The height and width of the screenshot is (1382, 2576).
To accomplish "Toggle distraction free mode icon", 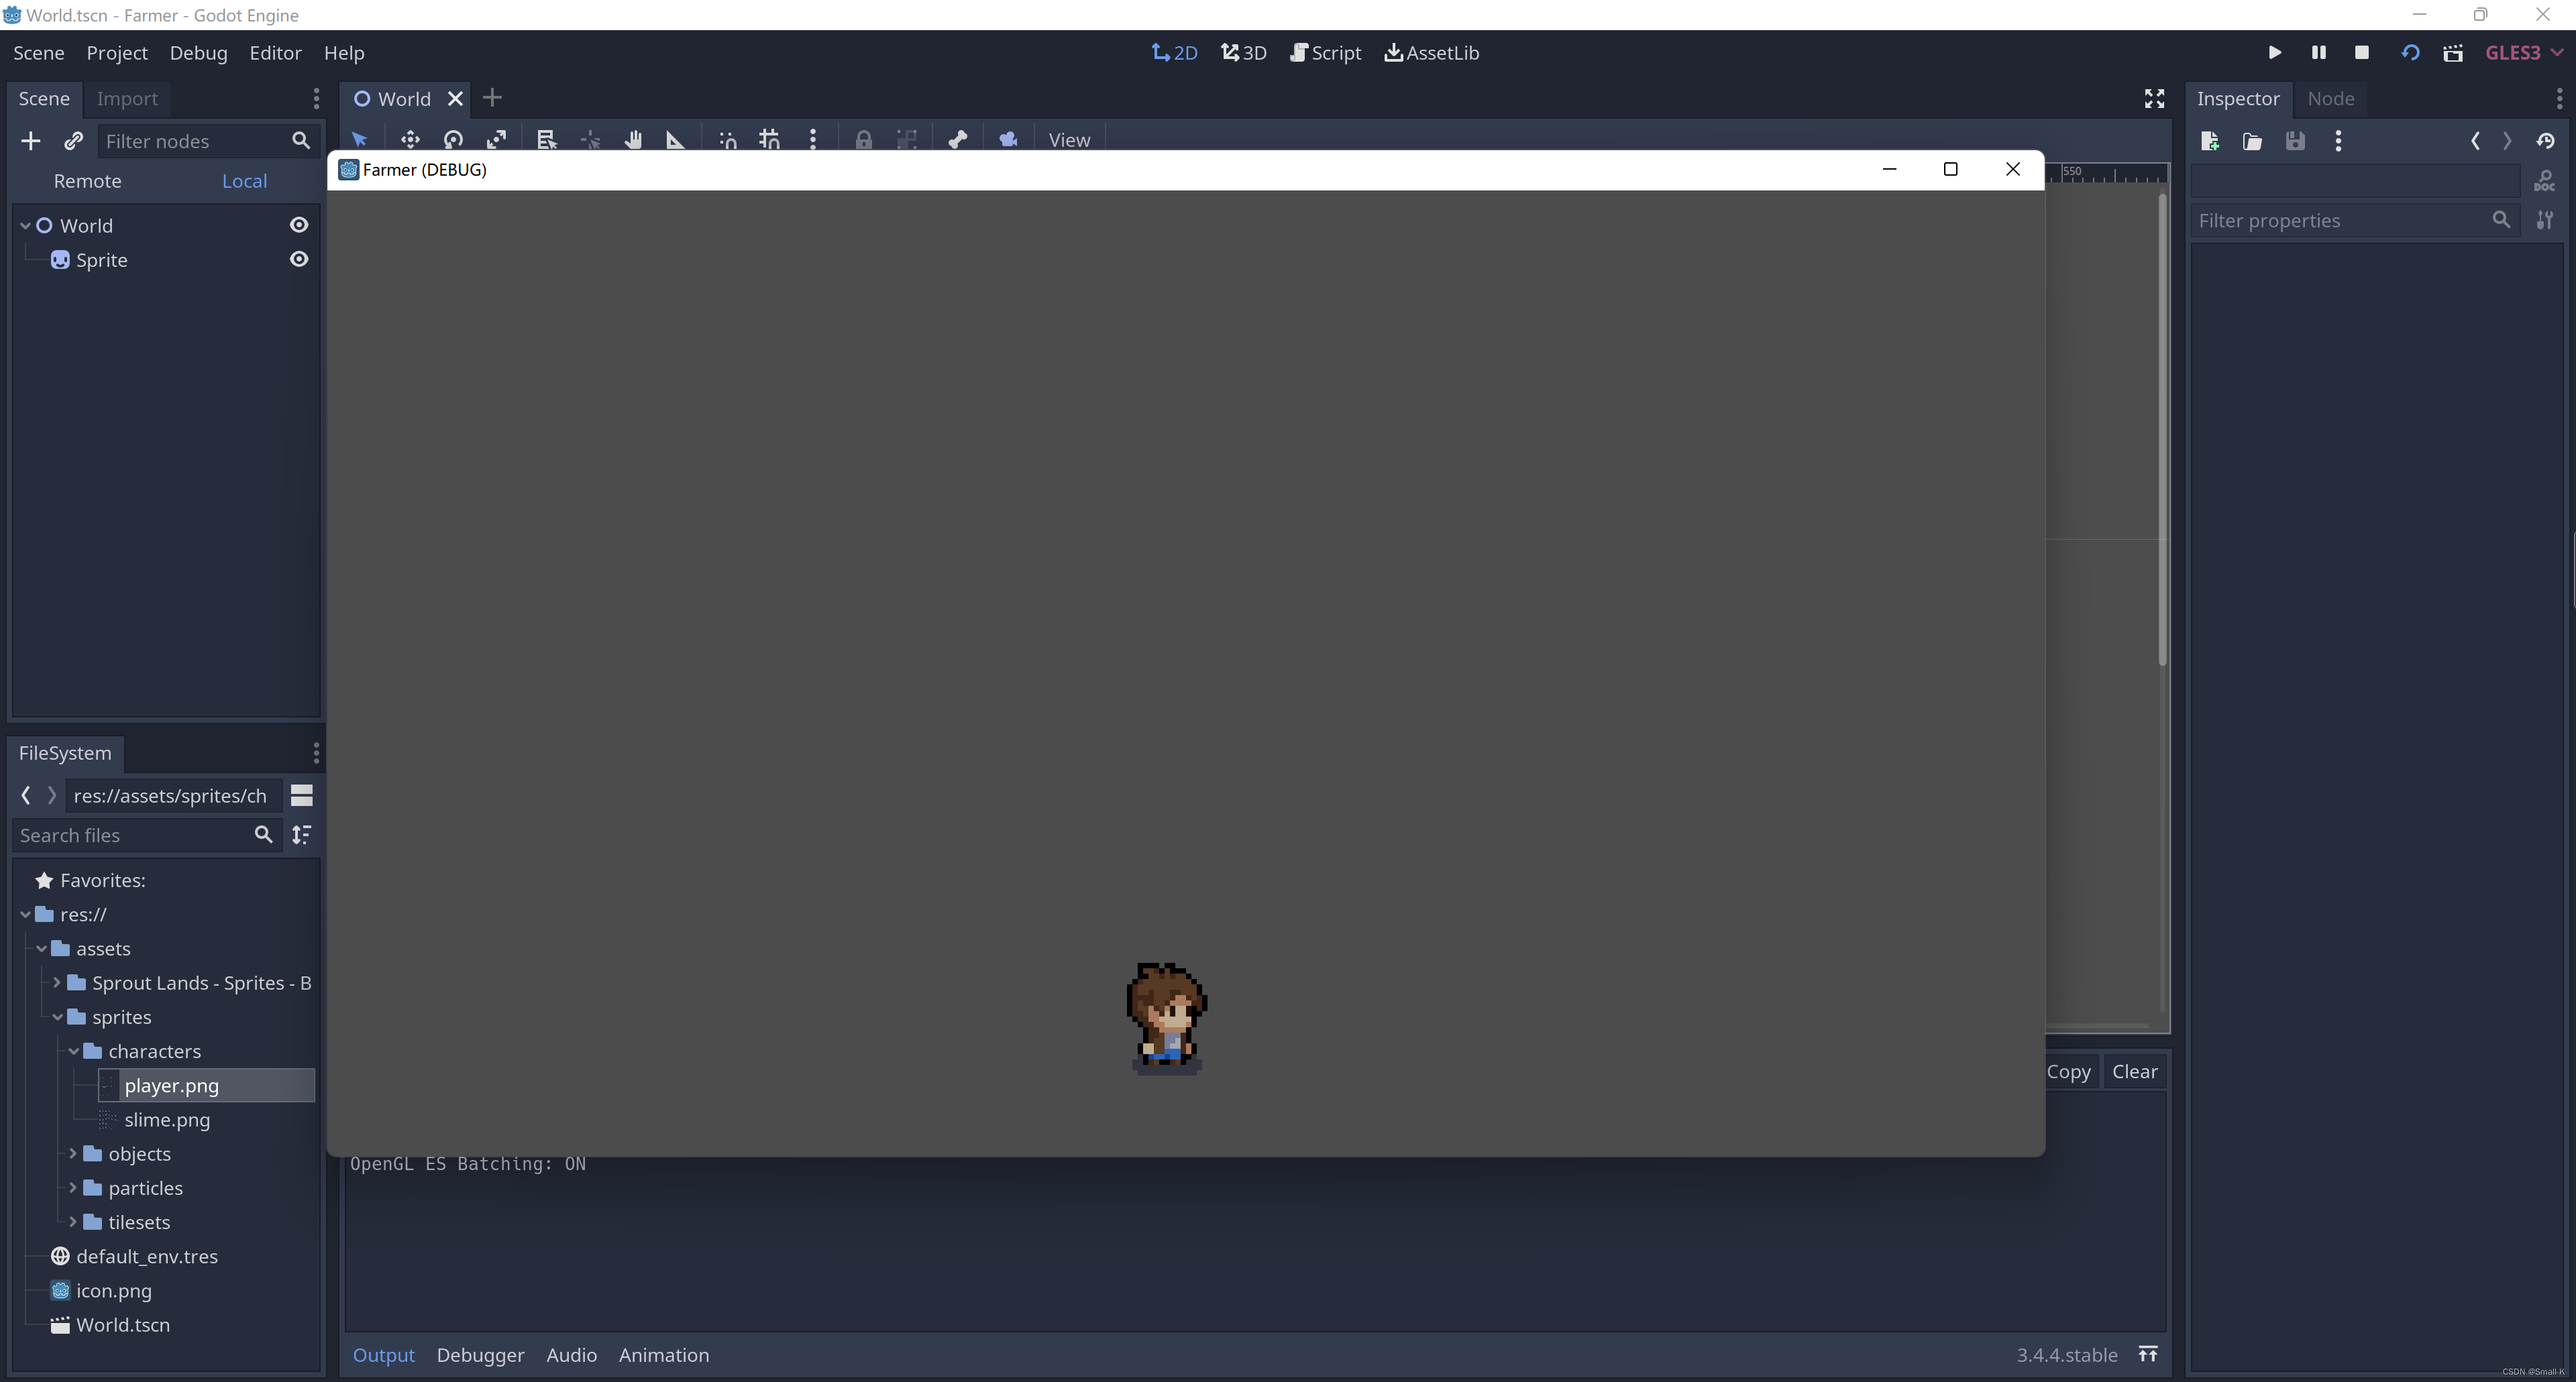I will pyautogui.click(x=2154, y=98).
